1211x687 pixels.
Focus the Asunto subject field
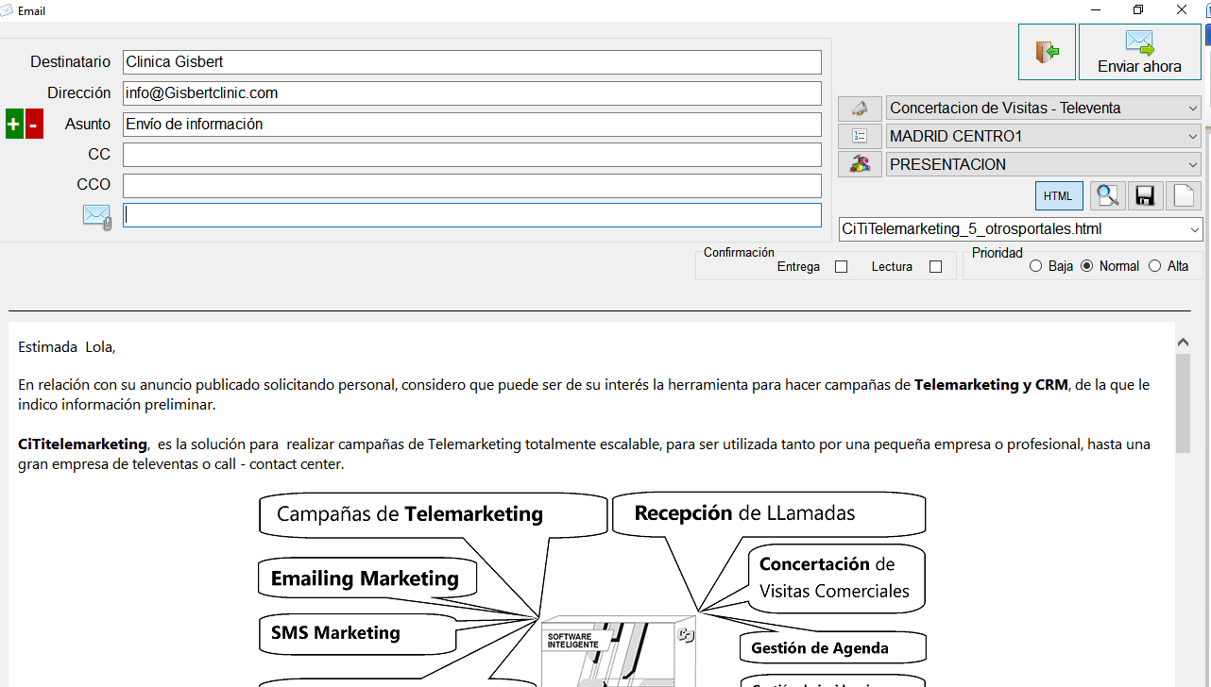[x=472, y=125]
